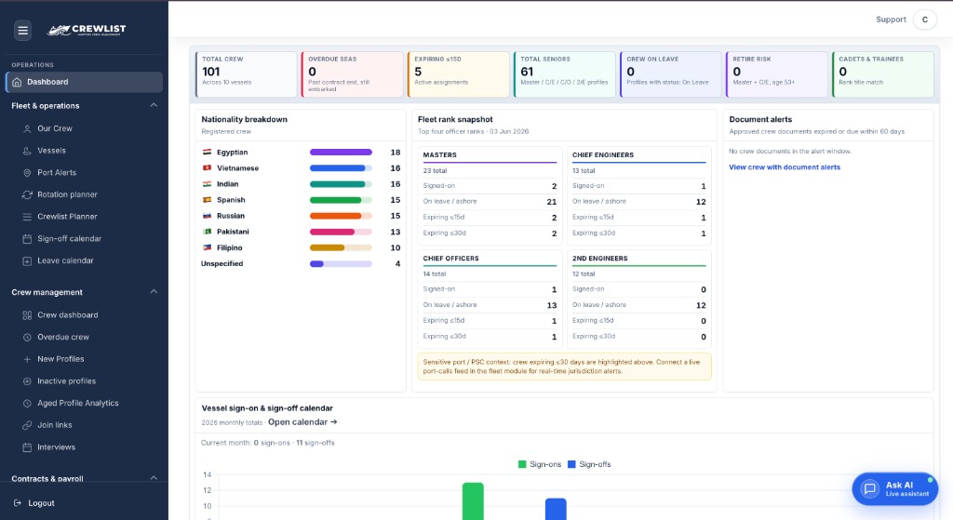The height and width of the screenshot is (520, 953).
Task: Click the Masters '23 total' text
Action: [x=436, y=171]
